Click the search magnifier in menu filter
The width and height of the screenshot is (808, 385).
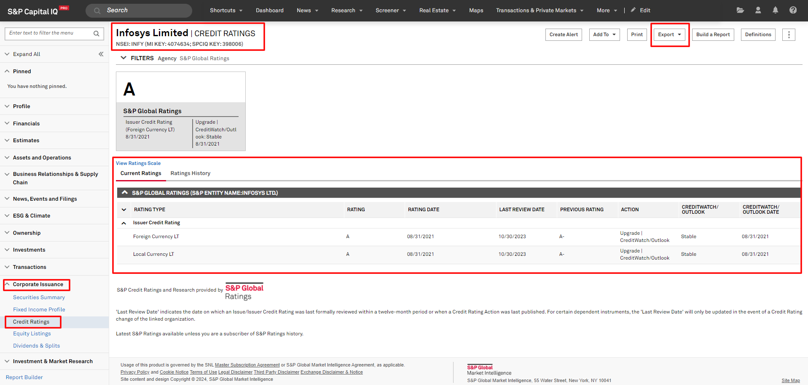point(96,33)
